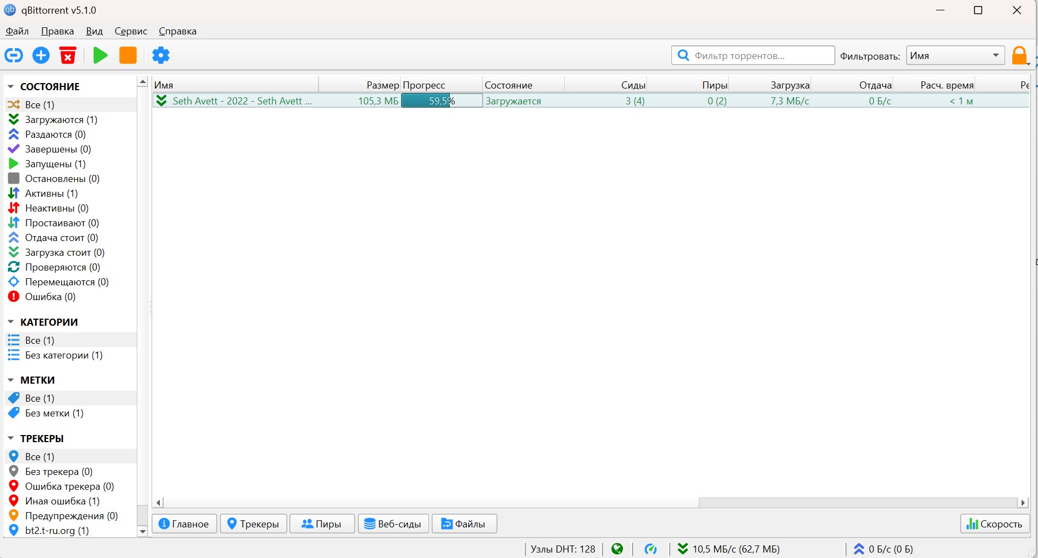Image resolution: width=1038 pixels, height=558 pixels.
Task: Switch to the Файлы tab
Action: 464,524
